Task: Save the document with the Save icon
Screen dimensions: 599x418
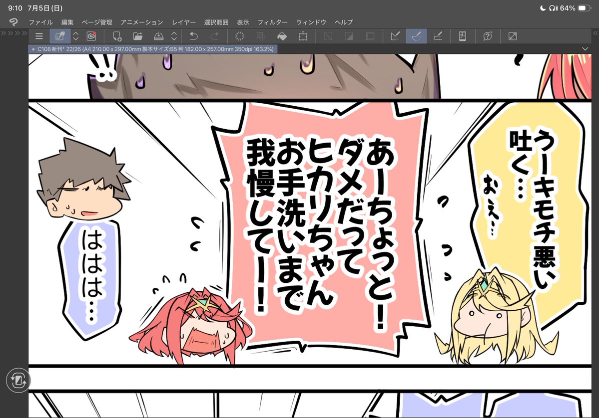Action: [158, 36]
